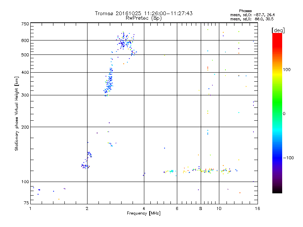Click the x-axis tick label '8'
303x227 pixels.
click(x=201, y=208)
